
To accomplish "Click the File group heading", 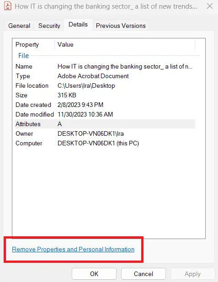I will [24, 56].
